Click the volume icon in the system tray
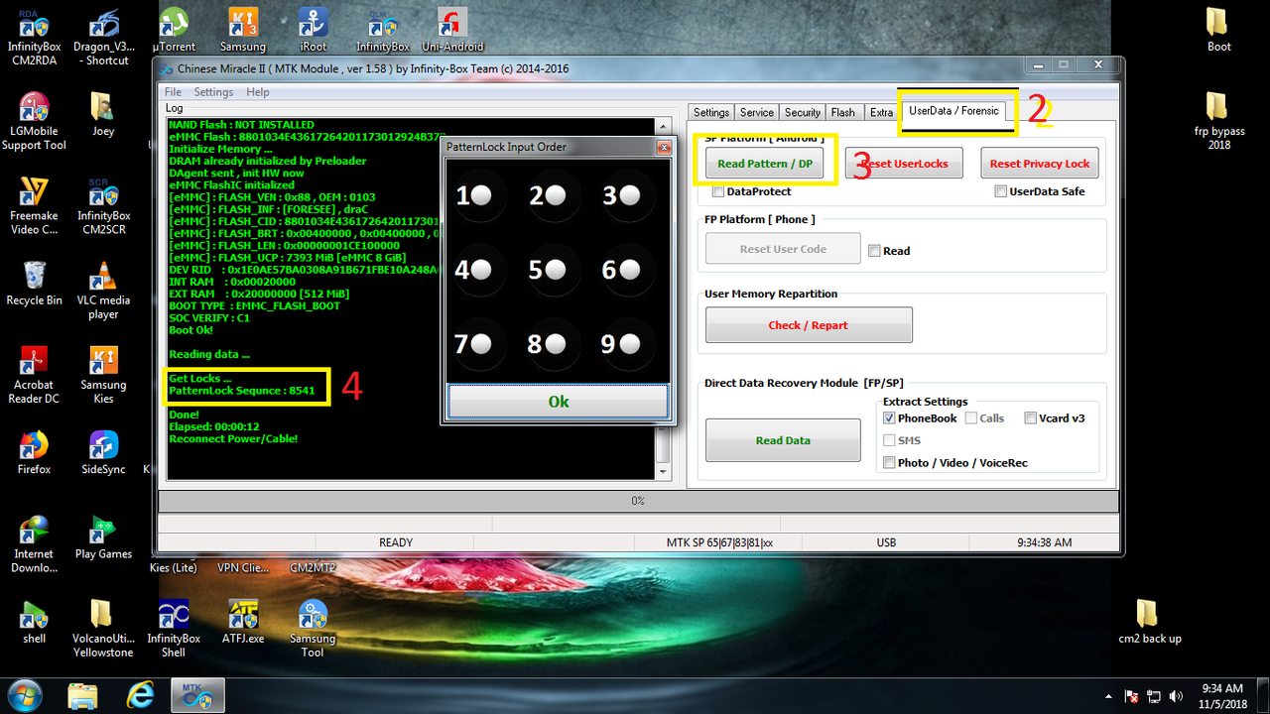 [1177, 696]
